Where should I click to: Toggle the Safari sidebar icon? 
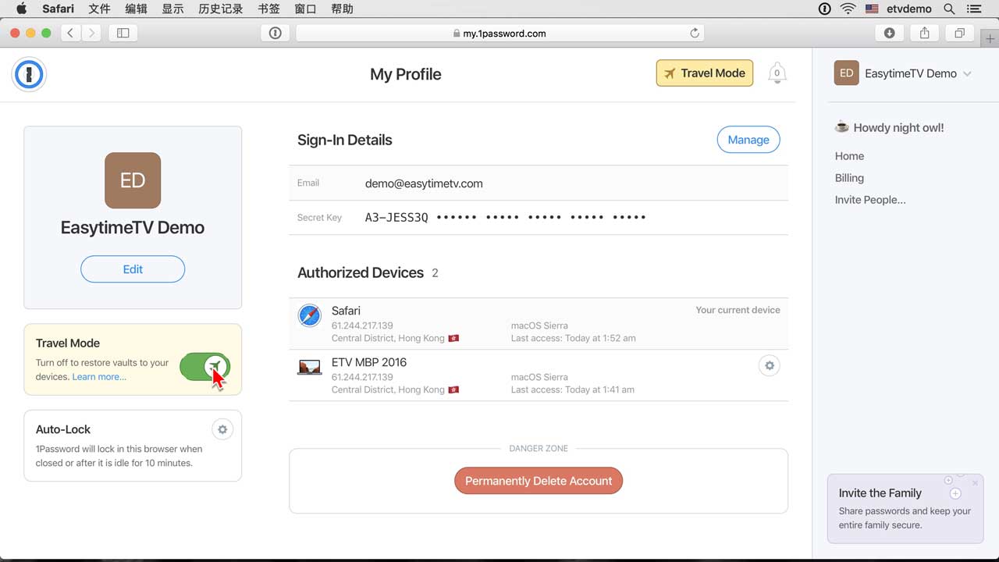[123, 33]
